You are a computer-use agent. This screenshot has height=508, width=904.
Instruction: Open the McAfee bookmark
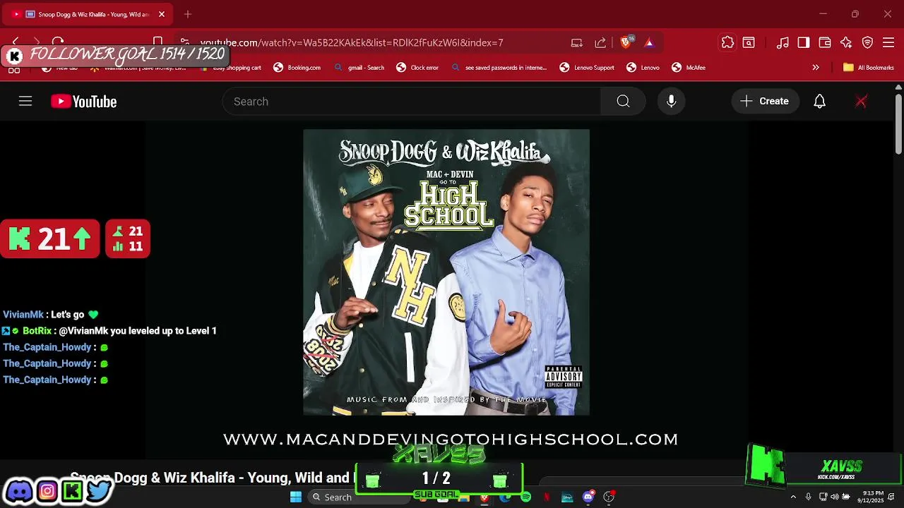(x=689, y=68)
